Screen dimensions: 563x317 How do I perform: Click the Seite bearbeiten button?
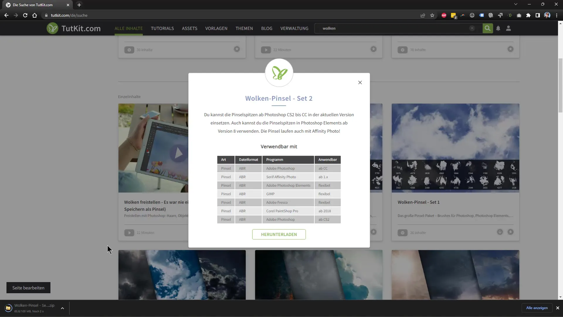click(28, 288)
